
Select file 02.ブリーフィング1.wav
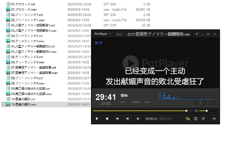point(28,20)
